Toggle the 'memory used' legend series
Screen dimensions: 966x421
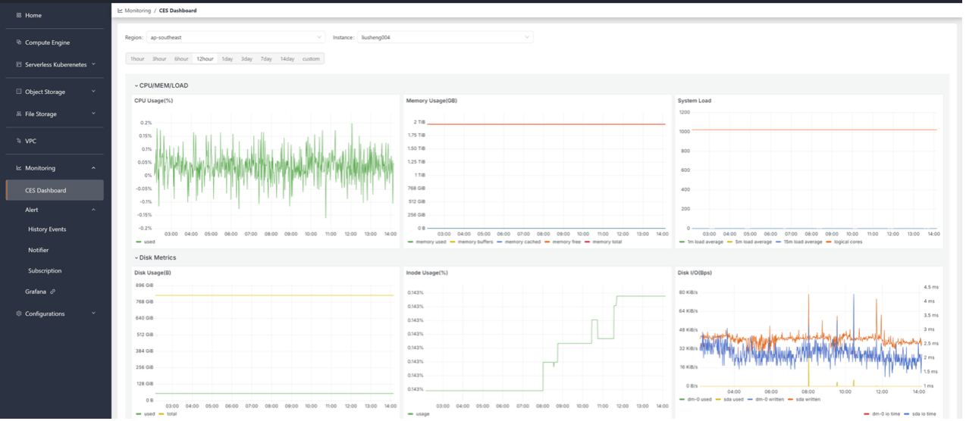click(427, 242)
